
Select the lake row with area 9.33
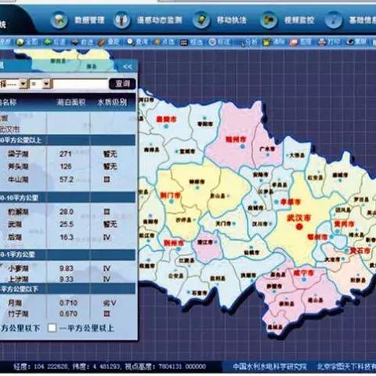pos(68,279)
